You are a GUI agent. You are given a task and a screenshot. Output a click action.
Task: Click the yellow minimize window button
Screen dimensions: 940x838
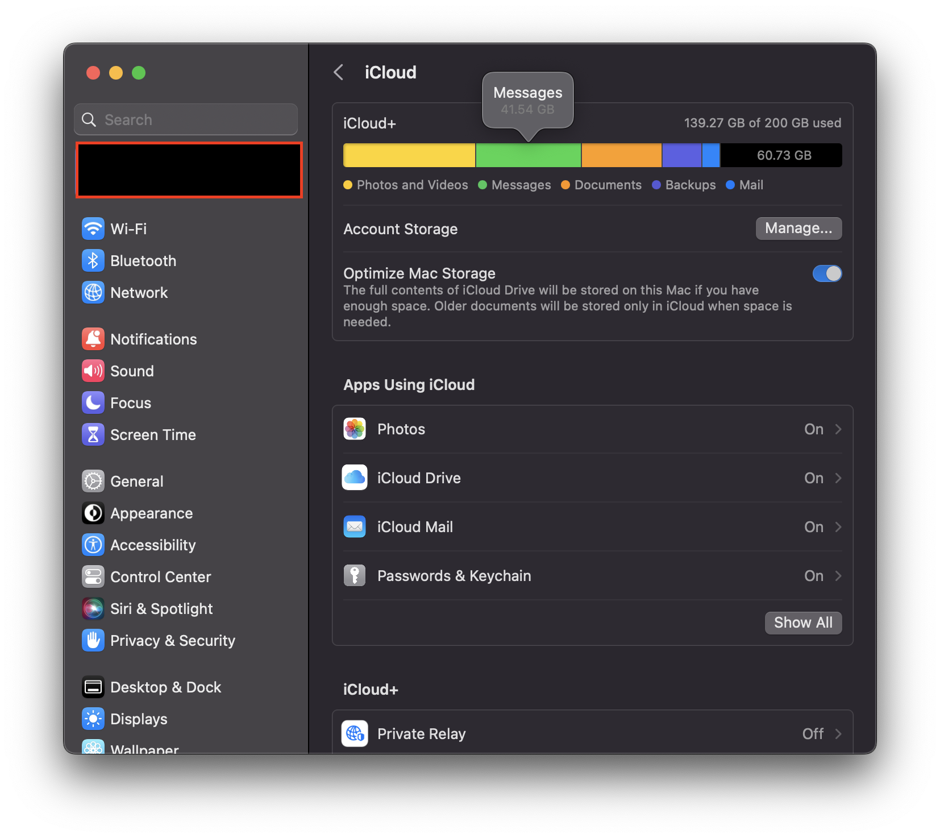tap(116, 73)
